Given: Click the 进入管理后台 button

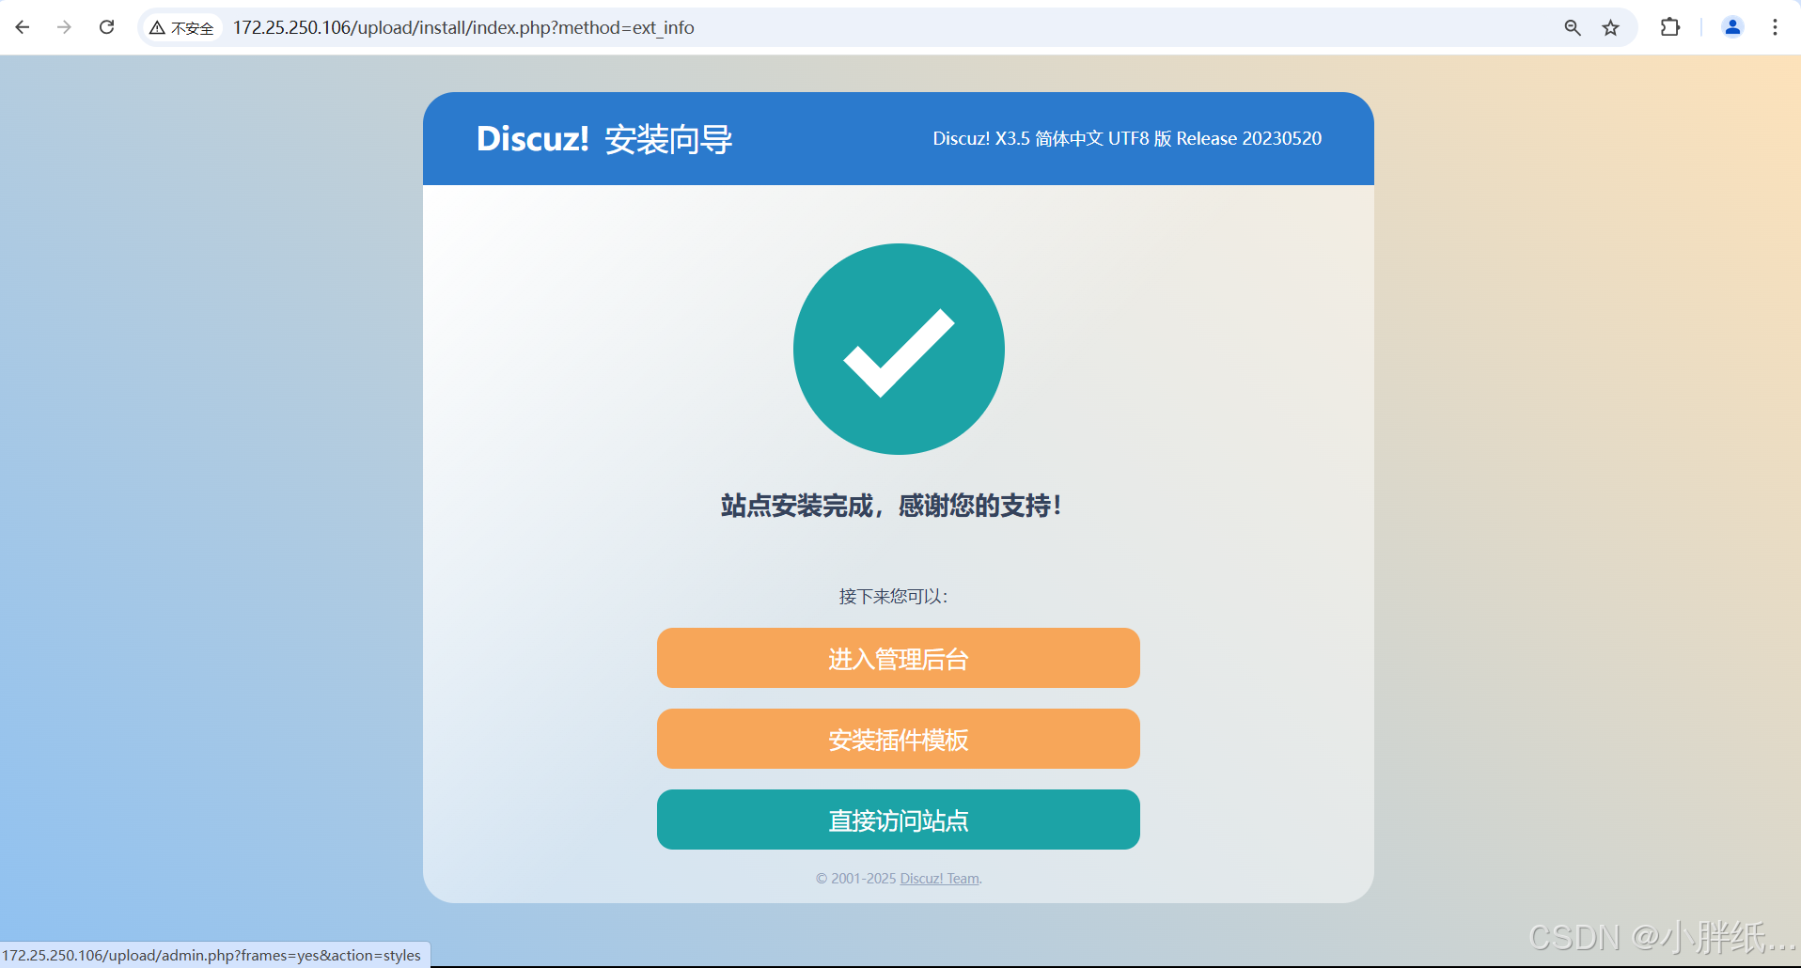Looking at the screenshot, I should click(x=898, y=658).
